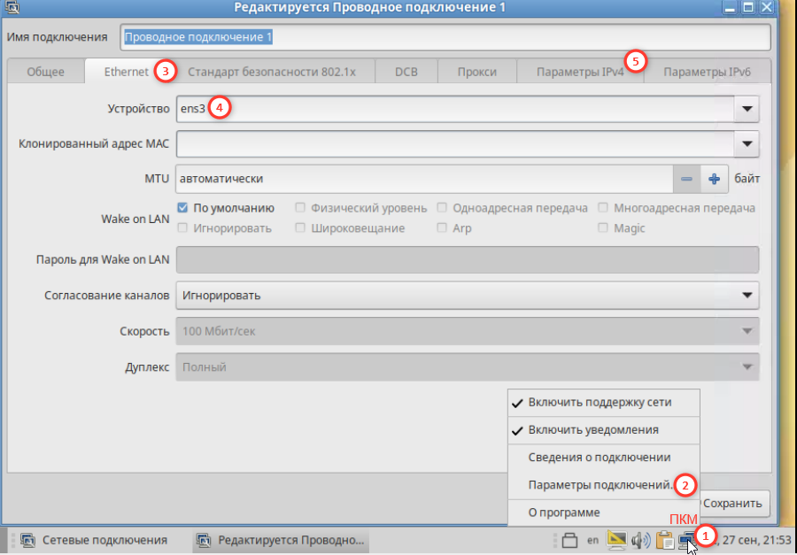Select О программе in the context menu
This screenshot has width=797, height=555.
point(604,513)
